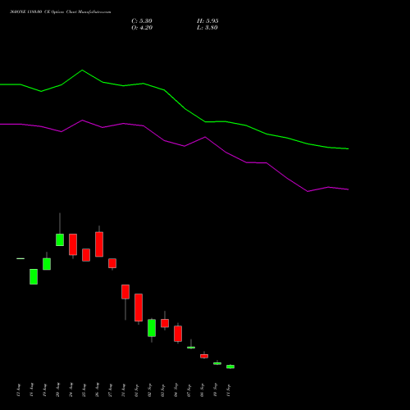410x410 pixels.
Task: Click the green candlestick for 02 Sep
Action: coord(152,328)
